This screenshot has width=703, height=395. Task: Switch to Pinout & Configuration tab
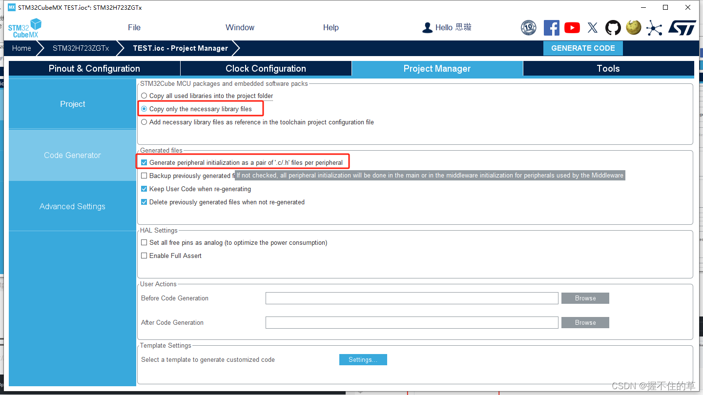pyautogui.click(x=94, y=68)
